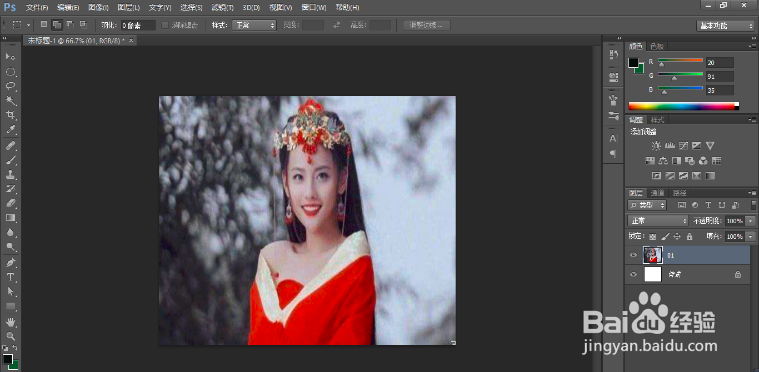Open the 图像(I) menu
This screenshot has height=372, width=759.
tap(99, 8)
